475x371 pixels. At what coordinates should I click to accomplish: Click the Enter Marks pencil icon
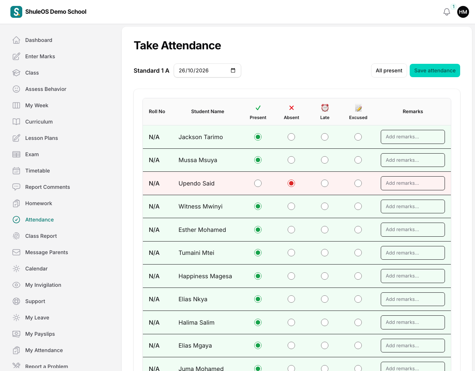16,56
